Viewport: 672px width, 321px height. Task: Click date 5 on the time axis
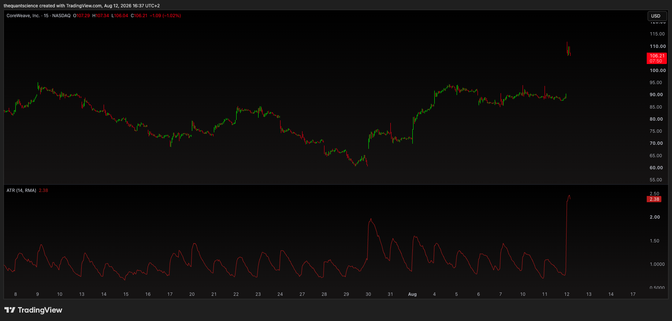point(456,294)
